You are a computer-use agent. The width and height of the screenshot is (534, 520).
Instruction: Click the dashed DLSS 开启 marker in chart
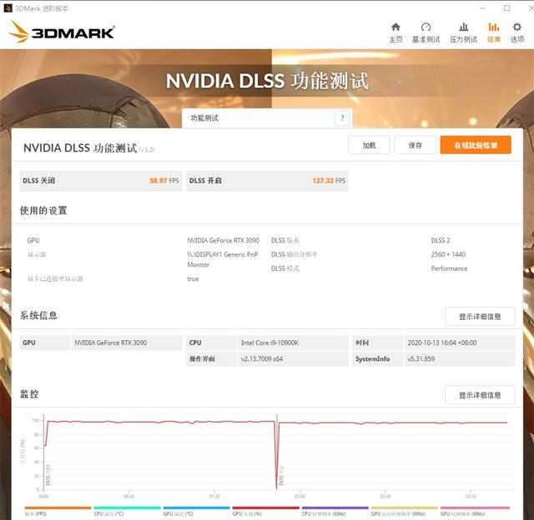pos(277,452)
